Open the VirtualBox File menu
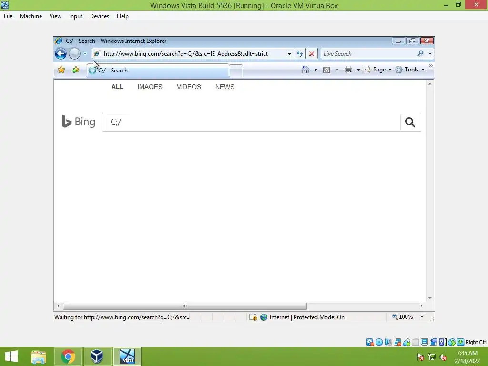This screenshot has height=366, width=488. pyautogui.click(x=8, y=16)
